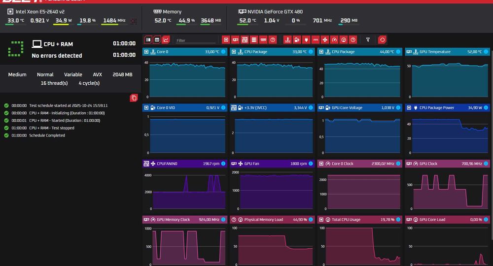Toggle the temperature sensor filter
Viewport: 493px width, 266px height.
287,40
